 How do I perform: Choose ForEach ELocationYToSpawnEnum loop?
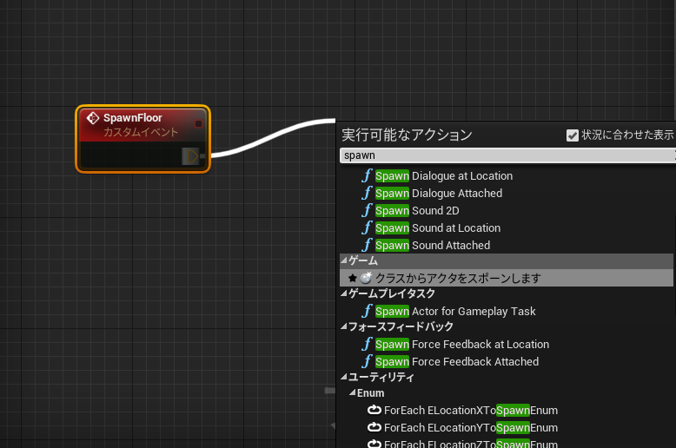pyautogui.click(x=471, y=428)
